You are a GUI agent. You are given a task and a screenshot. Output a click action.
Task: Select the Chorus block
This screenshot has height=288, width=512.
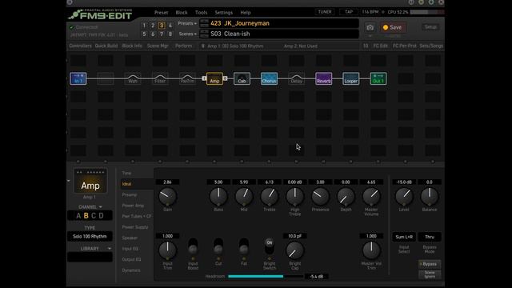pos(269,78)
